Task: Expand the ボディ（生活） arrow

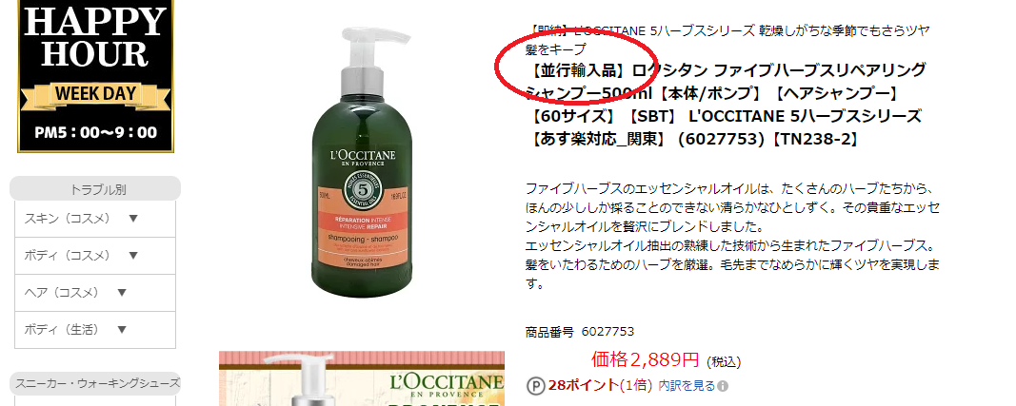Action: pyautogui.click(x=121, y=330)
